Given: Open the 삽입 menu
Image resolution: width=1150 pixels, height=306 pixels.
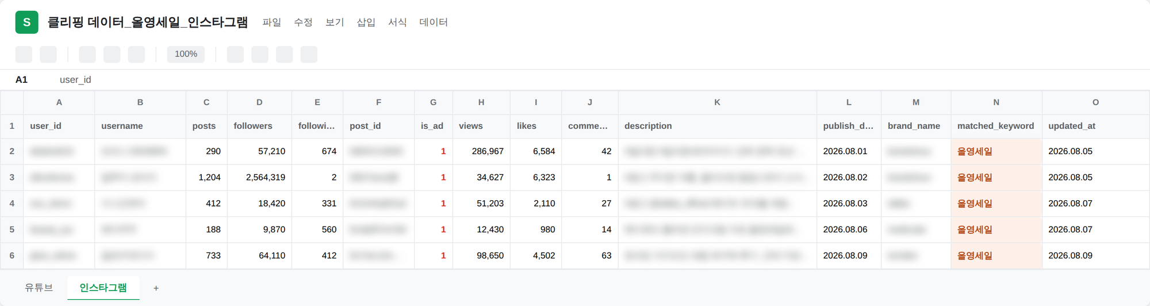Looking at the screenshot, I should tap(366, 22).
